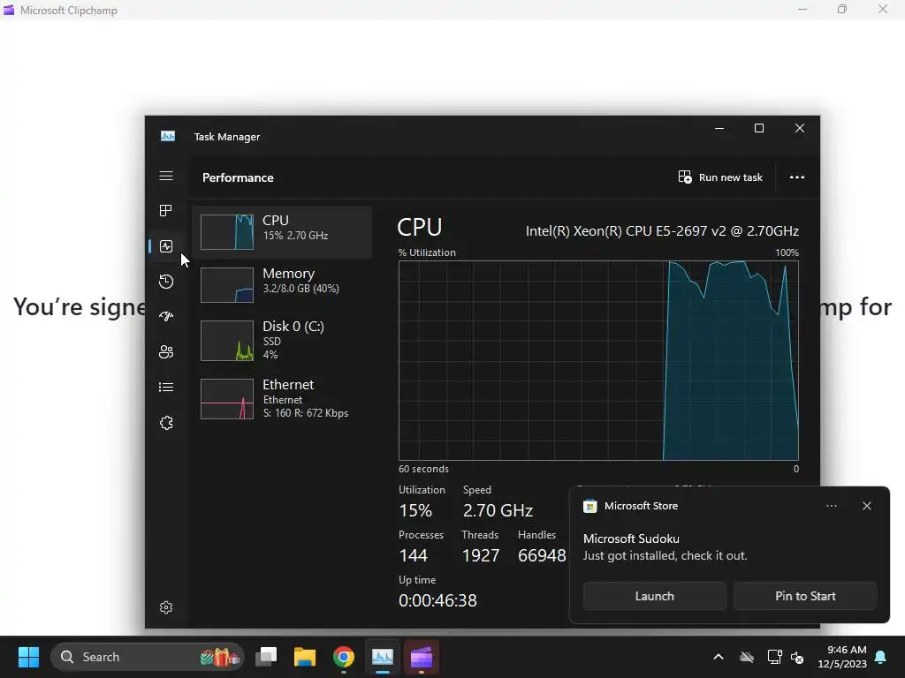905x678 pixels.
Task: Click the Task Manager taskbar icon
Action: click(x=382, y=657)
